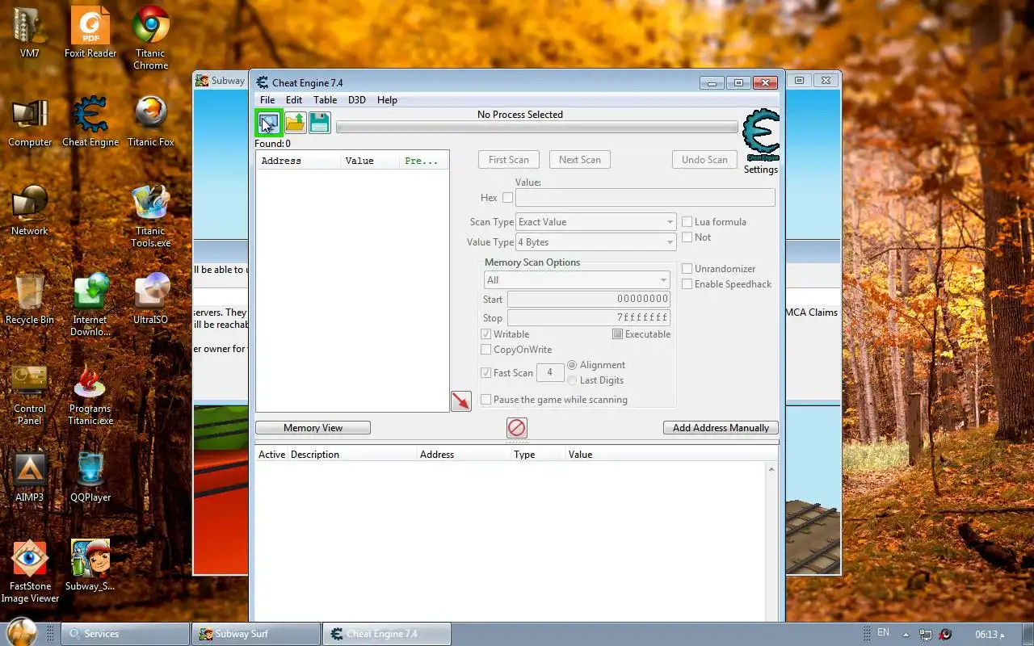Open Cheat Engine Settings logo
Viewport: 1034px width, 646px height.
click(761, 134)
